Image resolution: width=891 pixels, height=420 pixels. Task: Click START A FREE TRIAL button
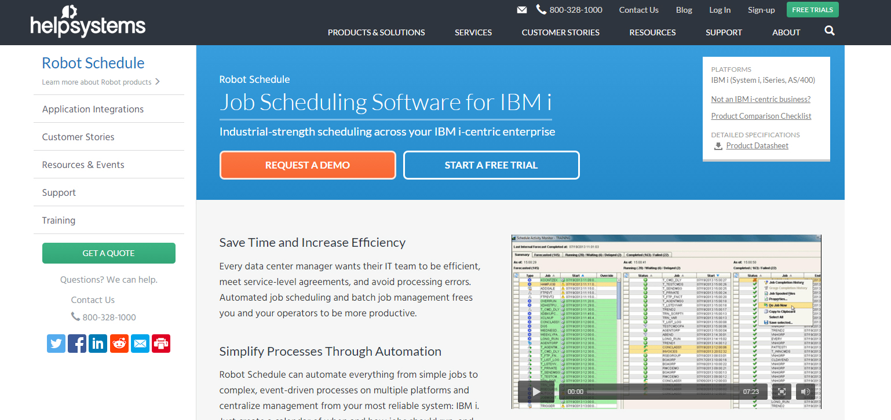tap(491, 165)
